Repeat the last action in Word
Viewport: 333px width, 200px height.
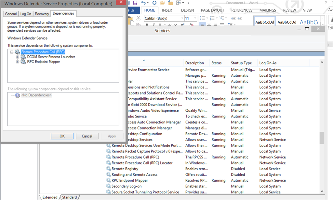[x=154, y=3]
